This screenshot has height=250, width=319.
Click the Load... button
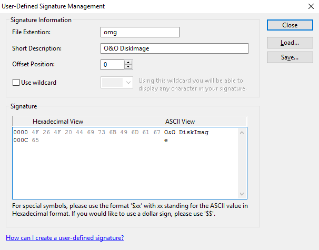coord(290,42)
